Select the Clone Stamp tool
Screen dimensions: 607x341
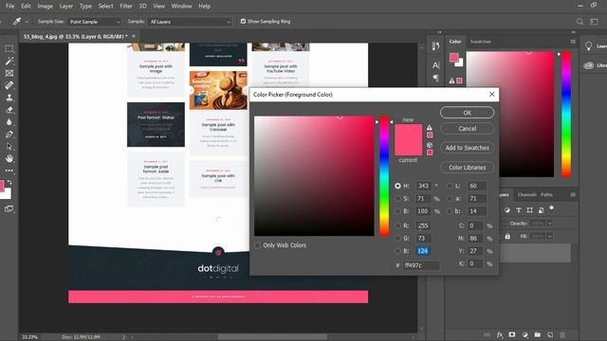coord(9,98)
